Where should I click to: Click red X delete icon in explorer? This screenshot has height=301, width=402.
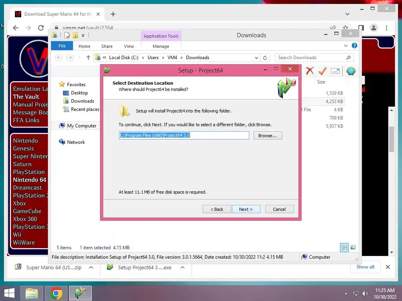point(310,71)
